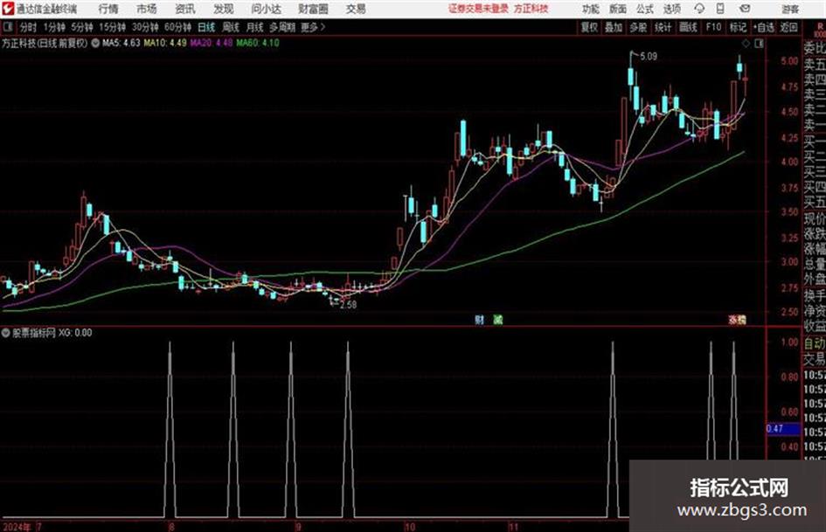Switch to 60分钟 period tab
The height and width of the screenshot is (532, 826).
(x=178, y=27)
